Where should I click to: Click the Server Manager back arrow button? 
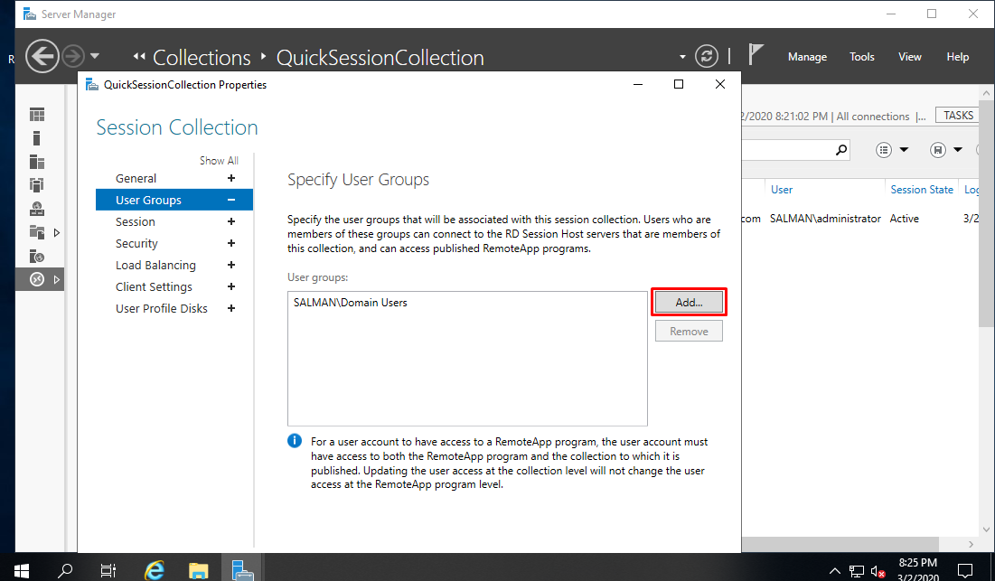click(42, 56)
